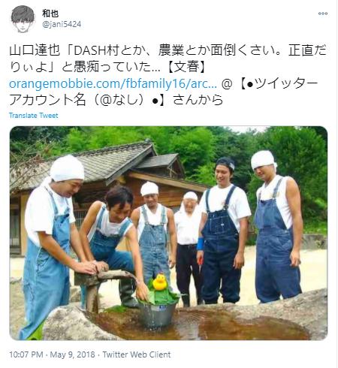
Task: Click the 和也 profile avatar
Action: point(23,19)
